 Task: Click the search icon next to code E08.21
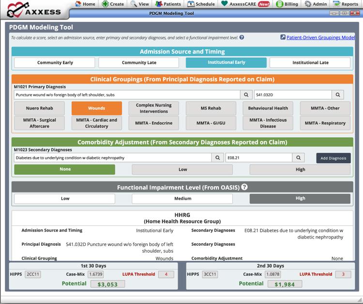[299, 158]
